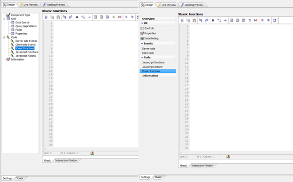Select Server-side Events in the Grid tree
Screen dimensions: 293x182
(x=26, y=41)
